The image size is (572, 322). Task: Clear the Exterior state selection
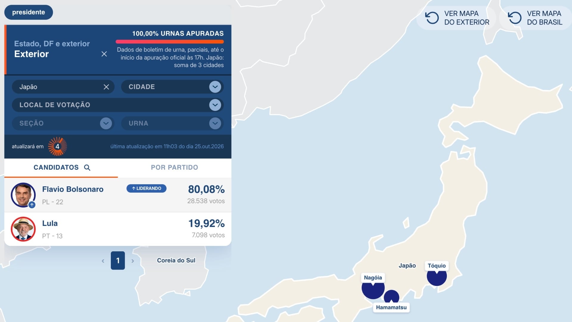pos(104,54)
